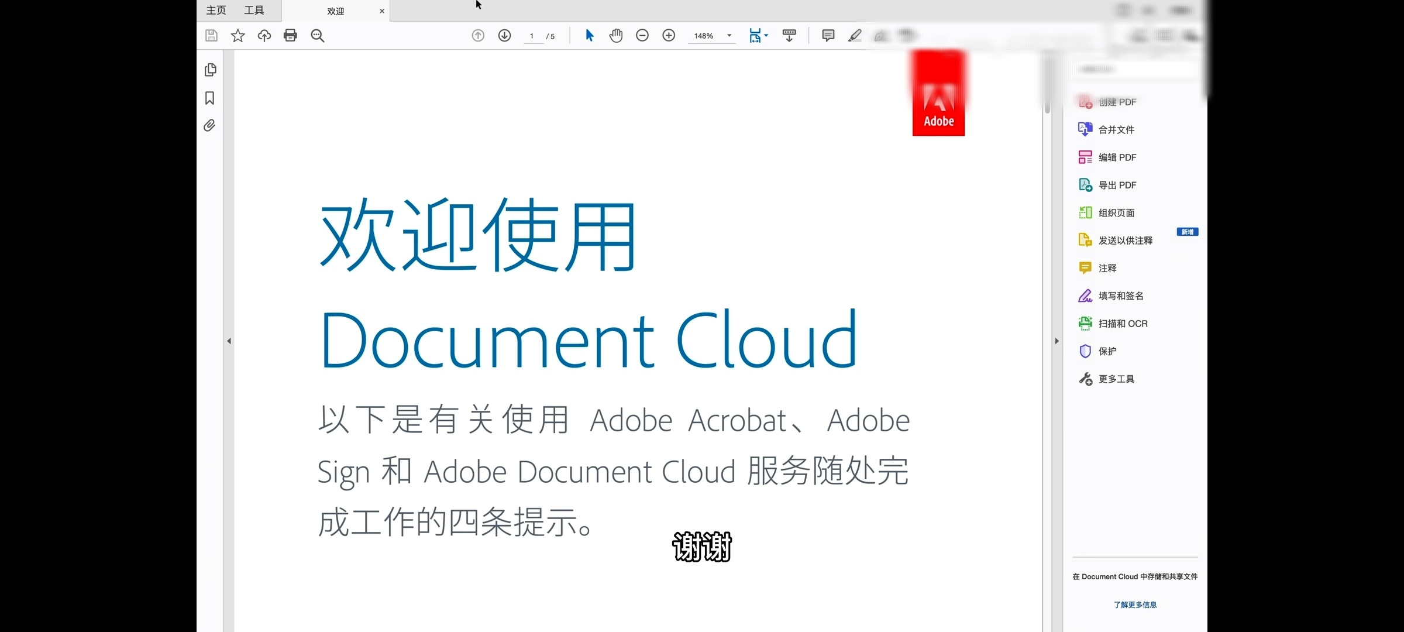Select the 欢迎 document tab

pyautogui.click(x=335, y=11)
